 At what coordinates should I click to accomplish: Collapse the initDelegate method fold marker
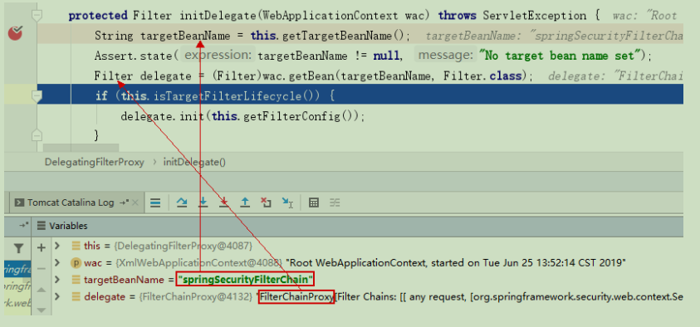37,16
